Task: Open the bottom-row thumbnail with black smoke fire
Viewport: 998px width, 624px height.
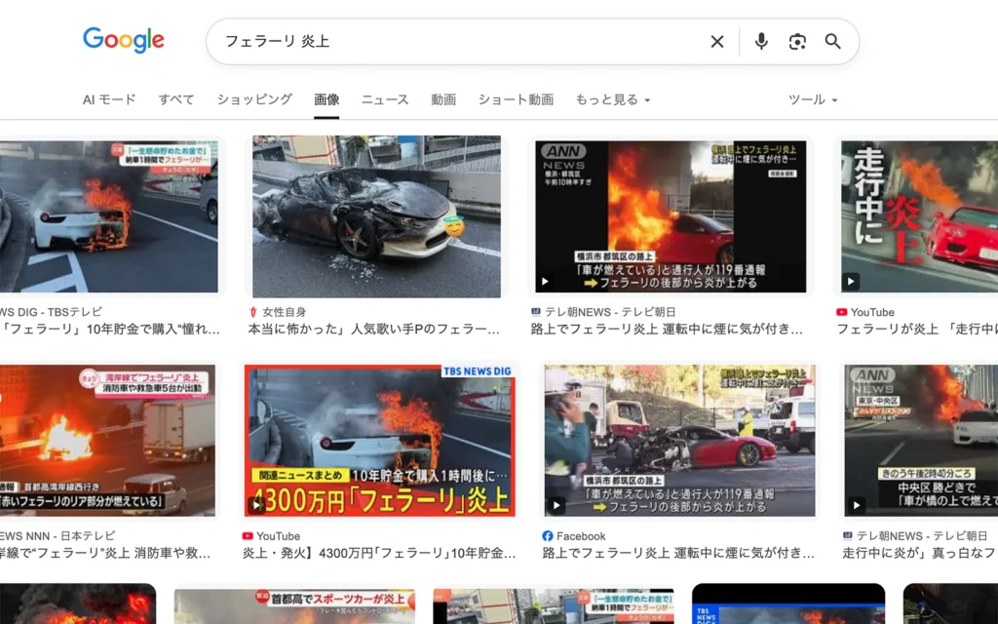Action: 78,604
